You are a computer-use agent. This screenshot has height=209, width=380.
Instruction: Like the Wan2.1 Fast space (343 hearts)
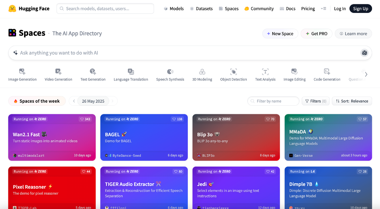tap(85, 119)
